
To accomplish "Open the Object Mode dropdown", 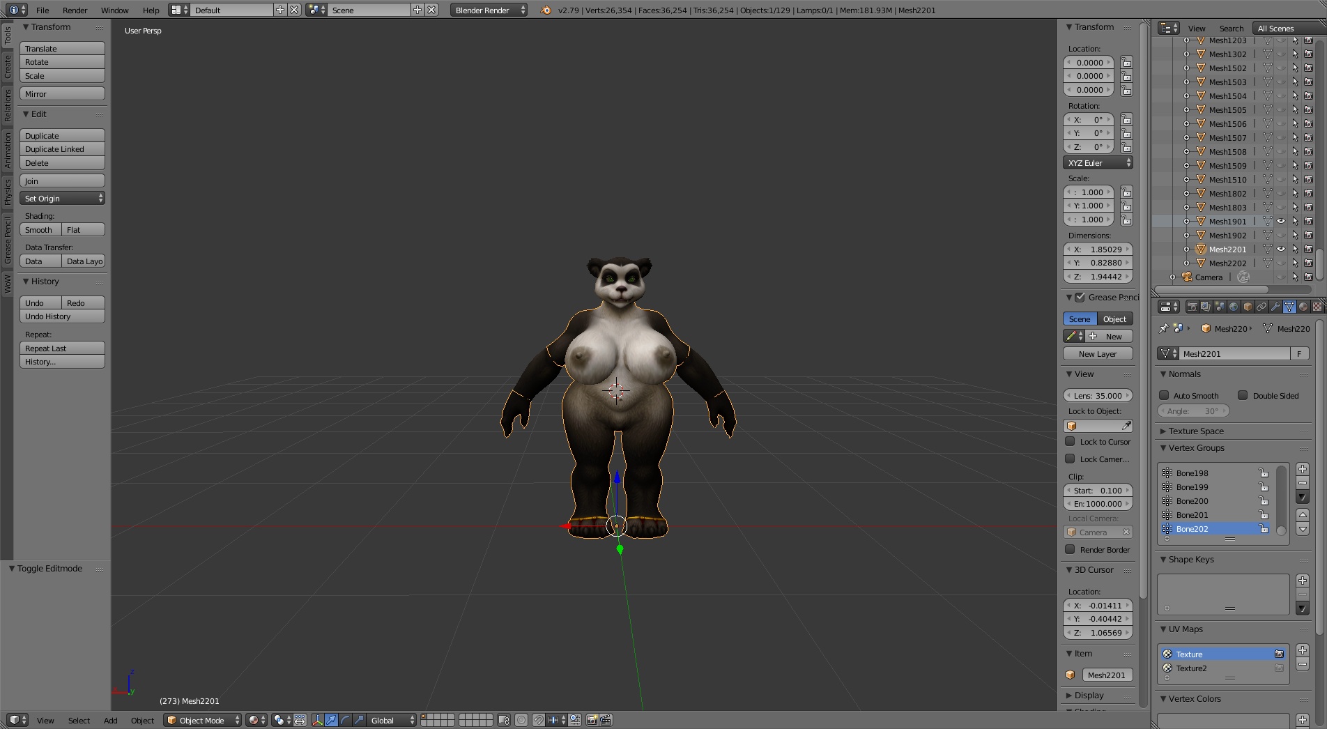I will (203, 720).
